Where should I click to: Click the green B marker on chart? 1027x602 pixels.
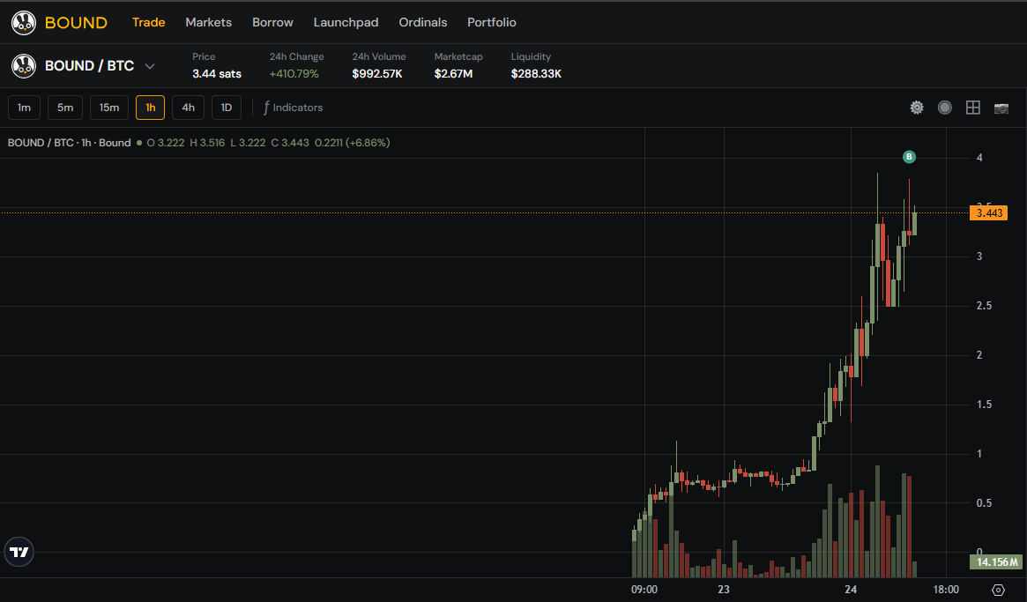[x=909, y=157]
